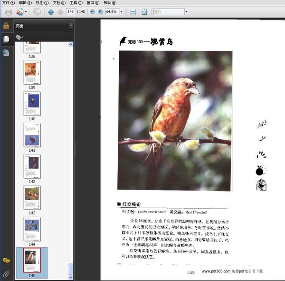Click the thumbnail panel scrollbar thumb
285x281 pixels.
(71, 269)
